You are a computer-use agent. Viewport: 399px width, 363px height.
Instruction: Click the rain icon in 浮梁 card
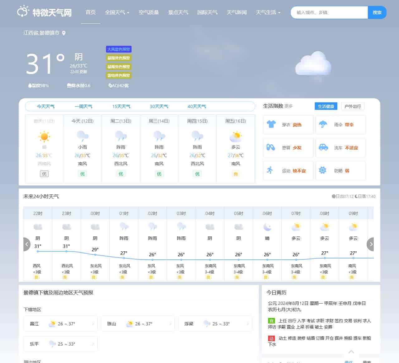pyautogui.click(x=207, y=324)
